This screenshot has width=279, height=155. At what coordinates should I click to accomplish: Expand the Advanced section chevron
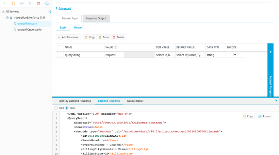pyautogui.click(x=56, y=8)
